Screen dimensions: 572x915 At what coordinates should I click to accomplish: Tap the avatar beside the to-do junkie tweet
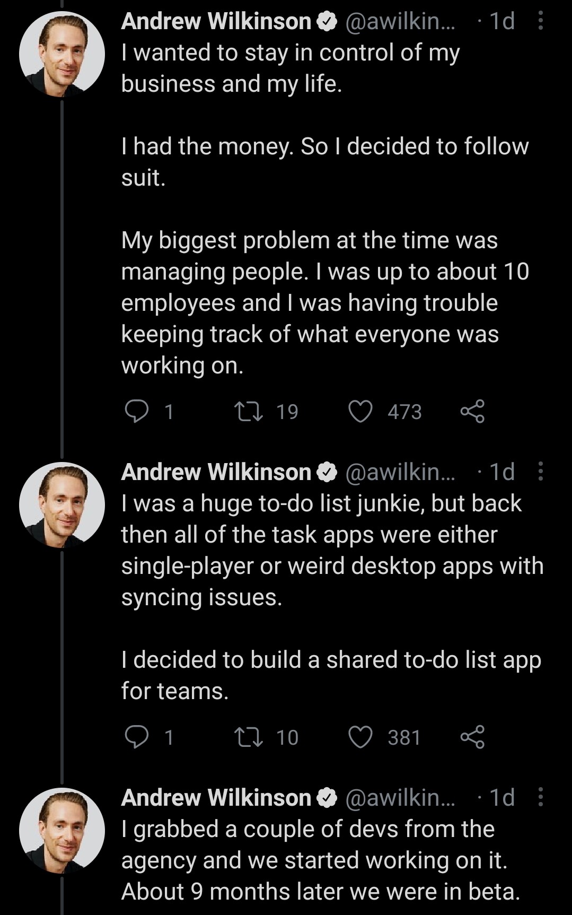(x=62, y=505)
